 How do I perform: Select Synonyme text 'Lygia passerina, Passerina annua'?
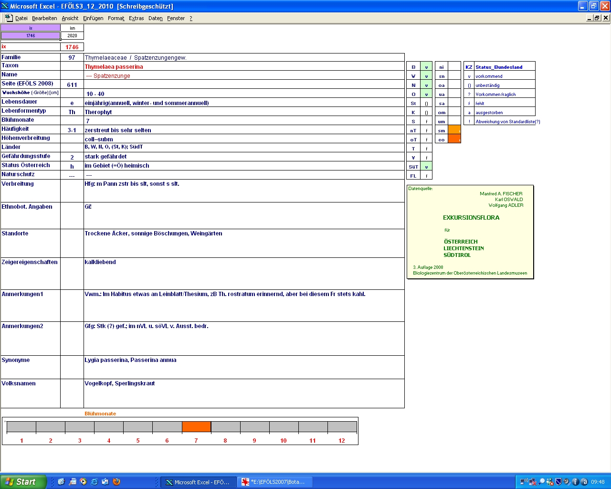tap(130, 360)
